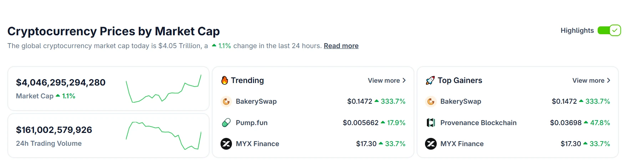
Task: Turn off the Highlights toggle
Action: coord(609,31)
